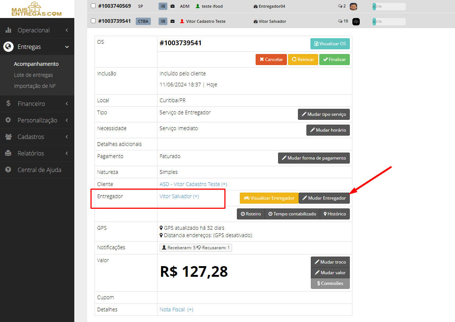Click the green user icon beside teste ifood
Viewport: 455px width, 322px height.
point(198,6)
